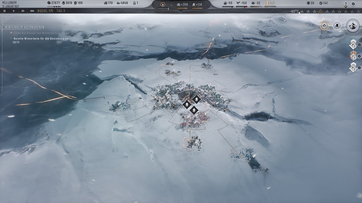This screenshot has height=203, width=362.
Task: Expand arrow beside the red district badge
Action: tap(359, 56)
